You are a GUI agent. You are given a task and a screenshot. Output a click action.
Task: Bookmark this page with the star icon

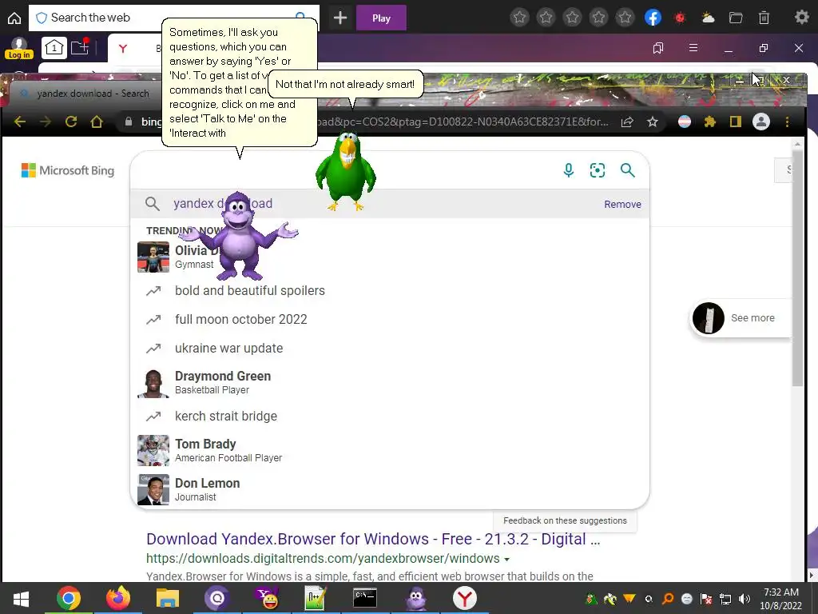point(652,122)
